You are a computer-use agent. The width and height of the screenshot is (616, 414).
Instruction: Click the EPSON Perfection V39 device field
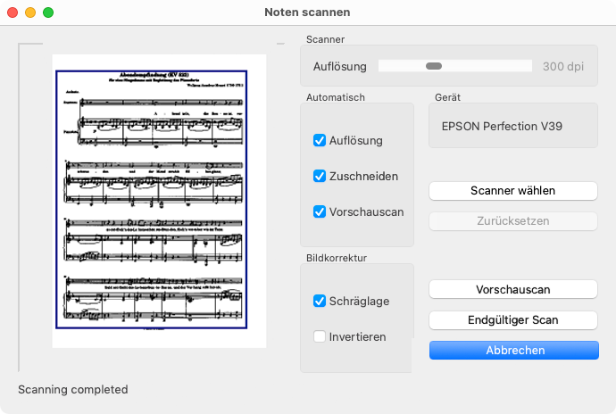pos(512,127)
